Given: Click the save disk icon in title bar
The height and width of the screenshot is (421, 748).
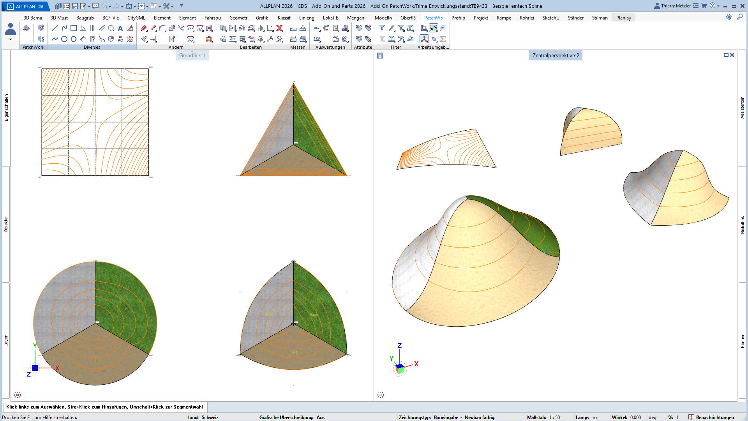Looking at the screenshot, I should (x=75, y=6).
